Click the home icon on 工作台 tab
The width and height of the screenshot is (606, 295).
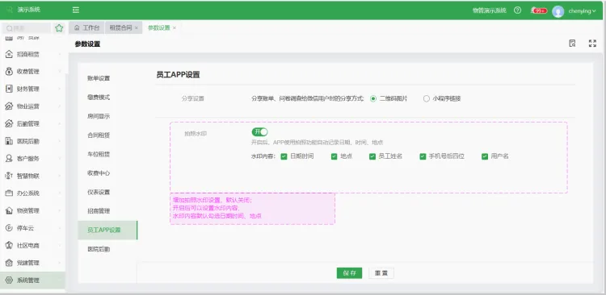click(x=77, y=27)
